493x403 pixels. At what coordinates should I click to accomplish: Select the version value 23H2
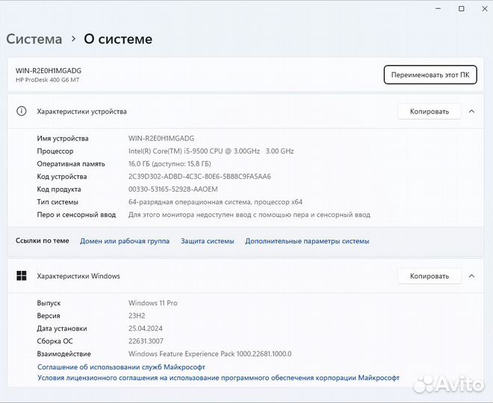tap(137, 316)
